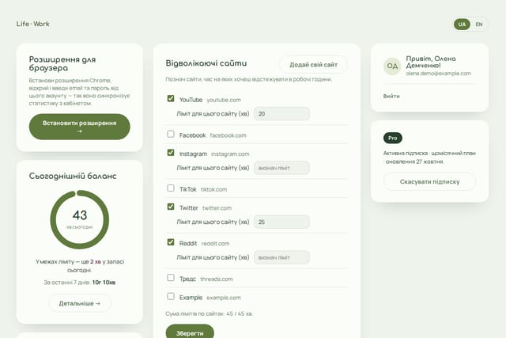Click Додай свій сайт button
The height and width of the screenshot is (338, 506).
313,65
